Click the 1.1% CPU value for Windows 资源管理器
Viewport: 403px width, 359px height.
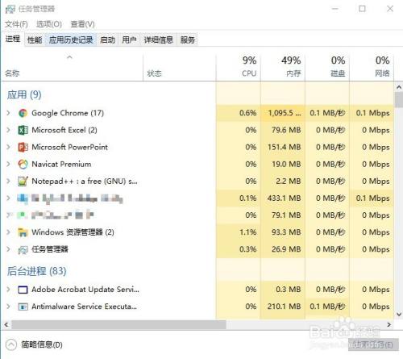pos(247,232)
